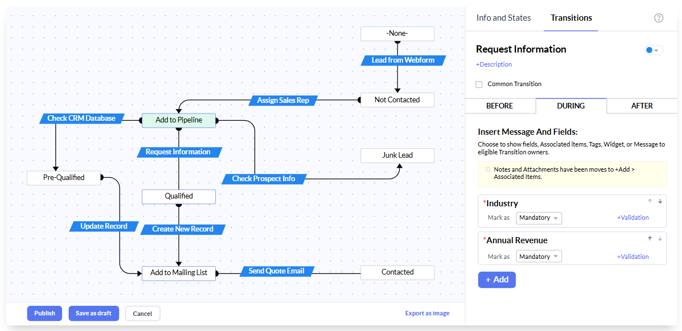Click +Validation for Industry field
The width and height of the screenshot is (682, 331).
point(633,218)
